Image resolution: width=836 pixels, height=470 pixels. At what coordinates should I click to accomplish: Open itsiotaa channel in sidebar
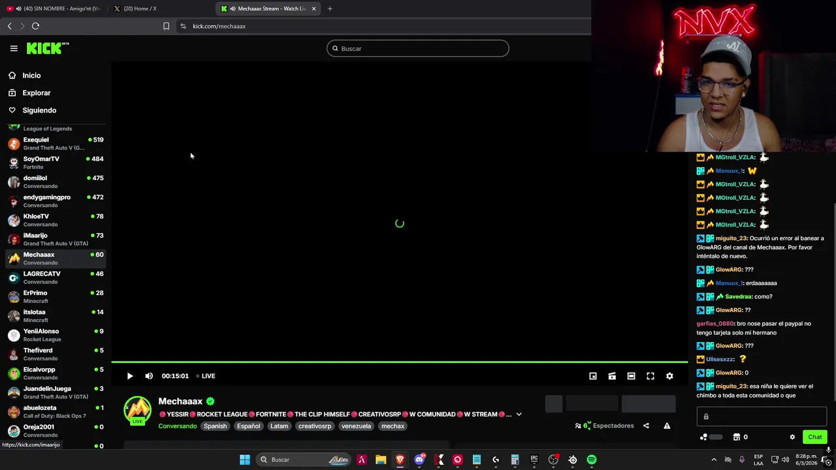pos(56,316)
